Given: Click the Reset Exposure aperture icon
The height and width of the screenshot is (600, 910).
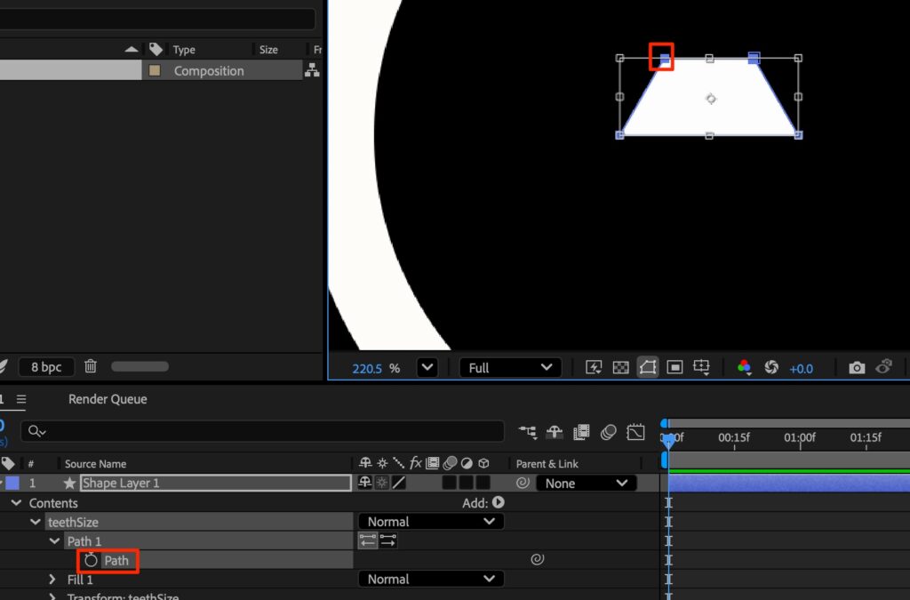Looking at the screenshot, I should (x=770, y=367).
